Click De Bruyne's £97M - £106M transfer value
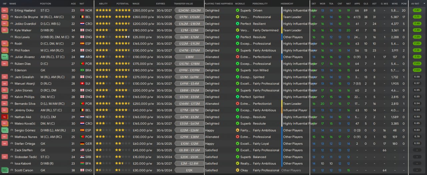The width and height of the screenshot is (427, 175). tap(189, 17)
